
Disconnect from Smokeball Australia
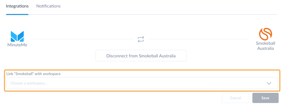[x=141, y=56]
